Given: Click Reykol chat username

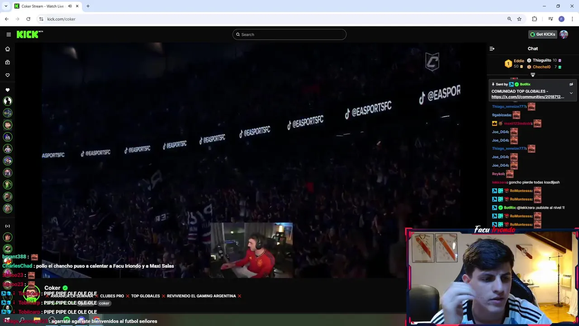Looking at the screenshot, I should point(498,174).
